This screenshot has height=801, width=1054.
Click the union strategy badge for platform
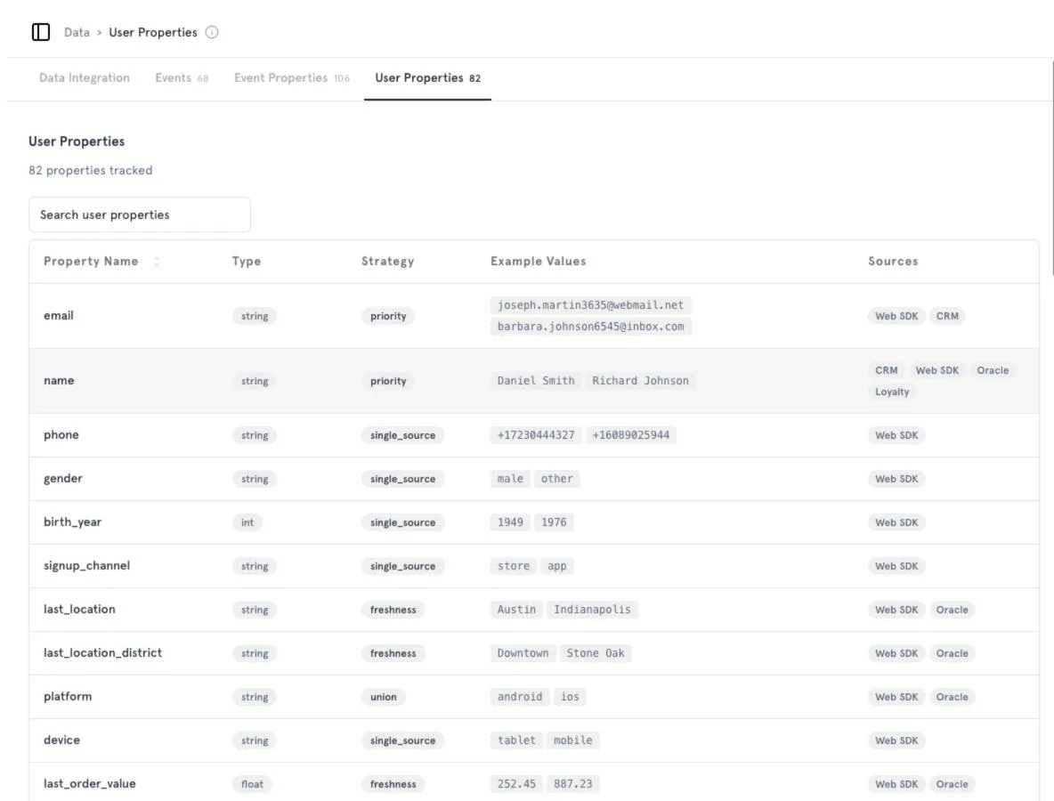tap(383, 697)
